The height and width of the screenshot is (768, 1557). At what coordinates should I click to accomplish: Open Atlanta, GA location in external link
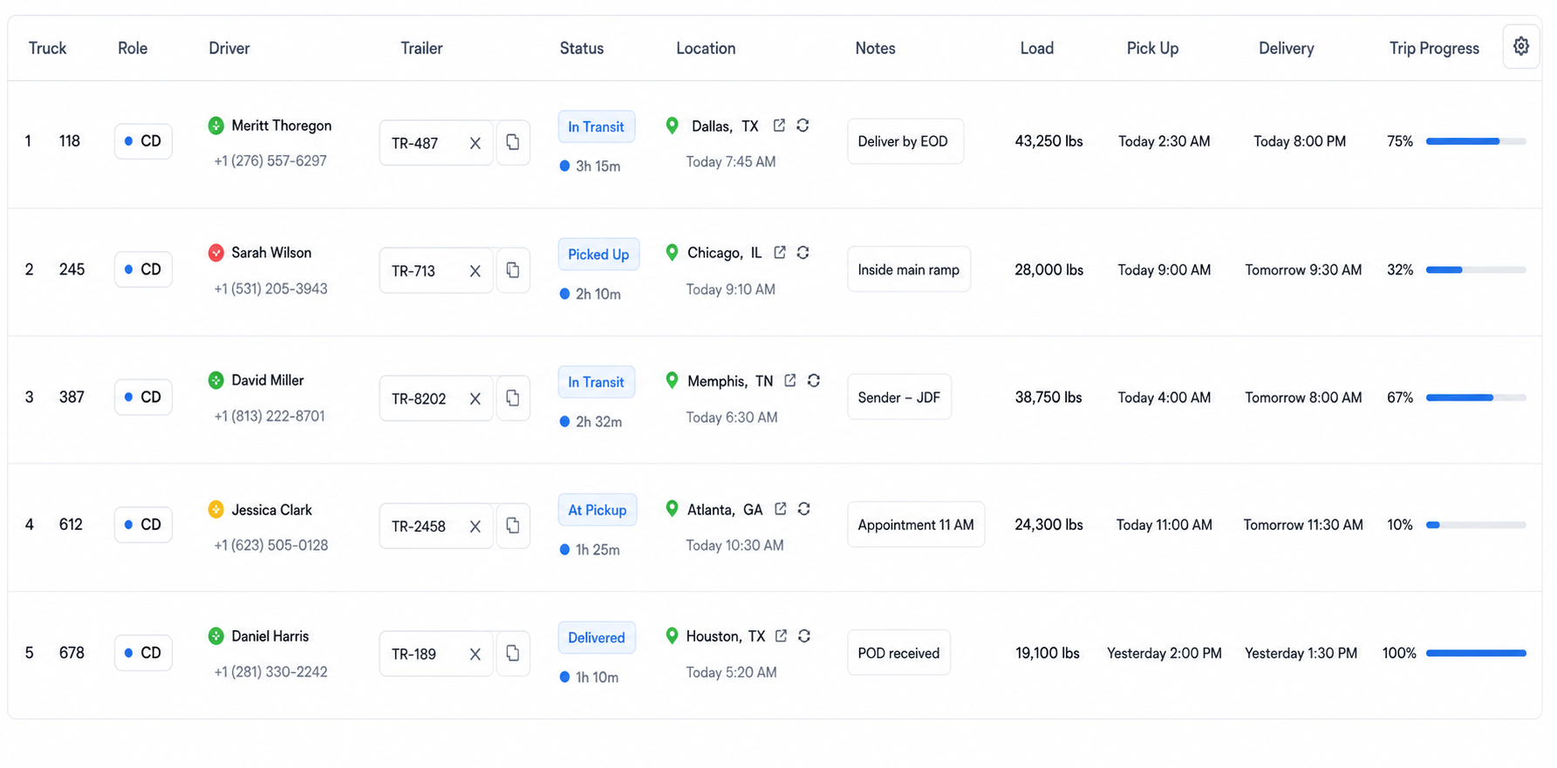781,508
